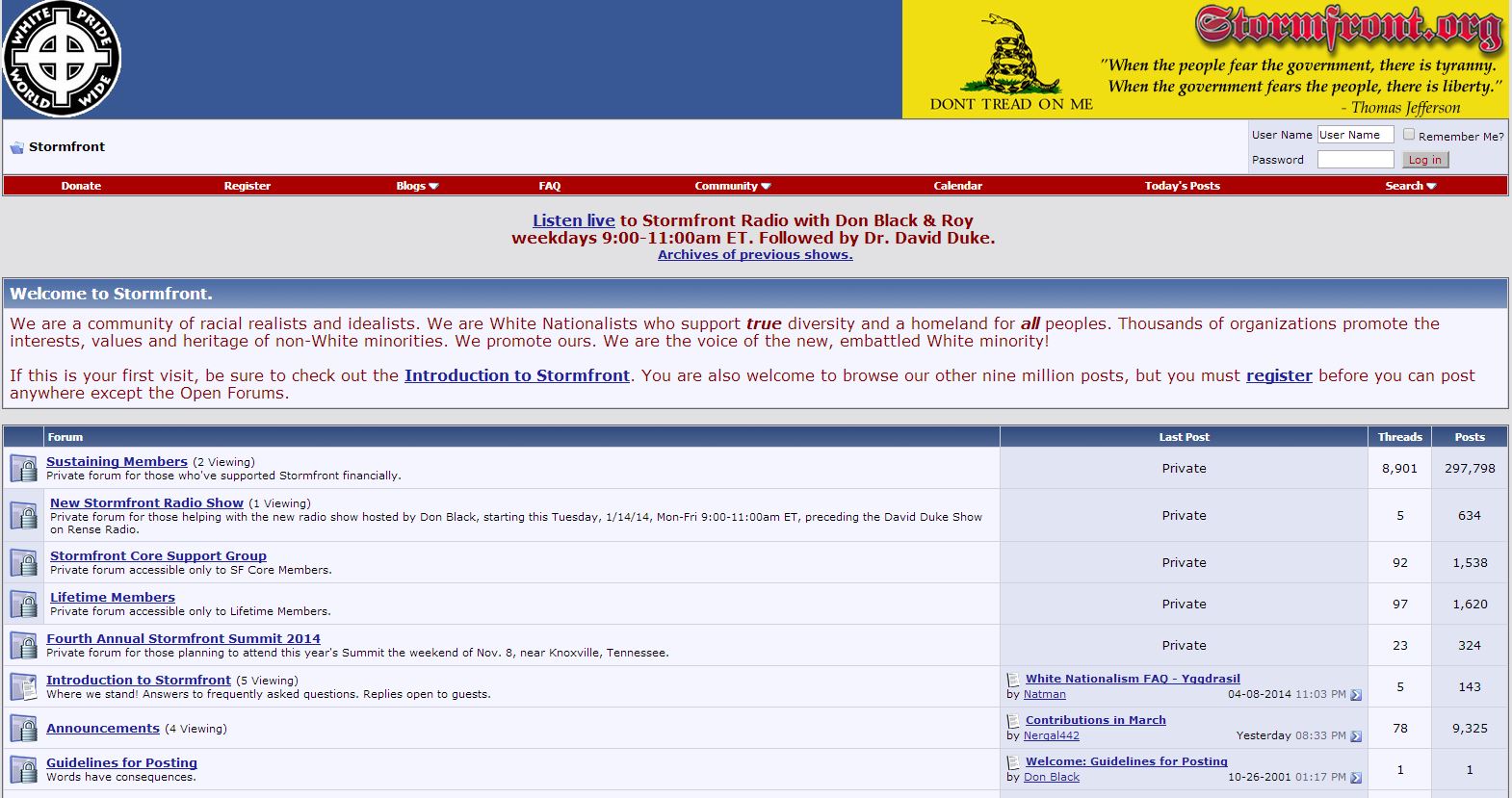View Nergal442's profile

1052,735
